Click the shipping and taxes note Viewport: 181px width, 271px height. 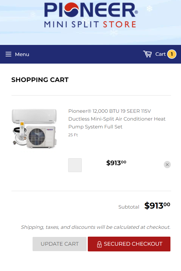point(96,227)
